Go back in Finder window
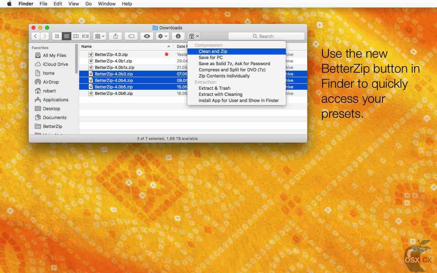437x273 pixels. point(36,36)
